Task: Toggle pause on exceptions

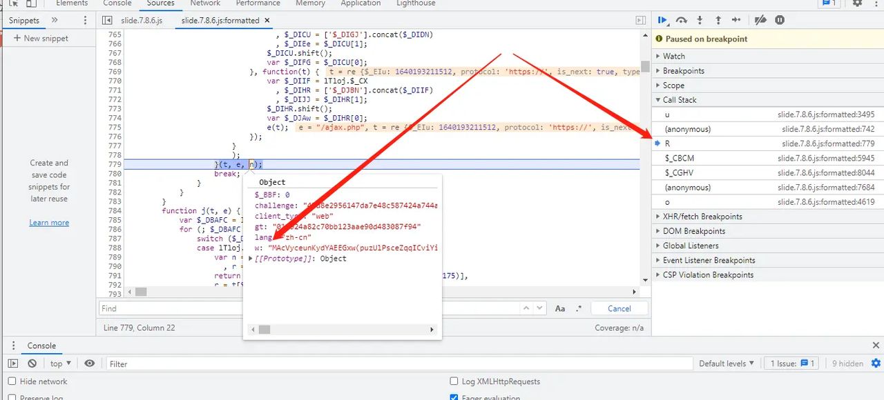Action: coord(780,21)
